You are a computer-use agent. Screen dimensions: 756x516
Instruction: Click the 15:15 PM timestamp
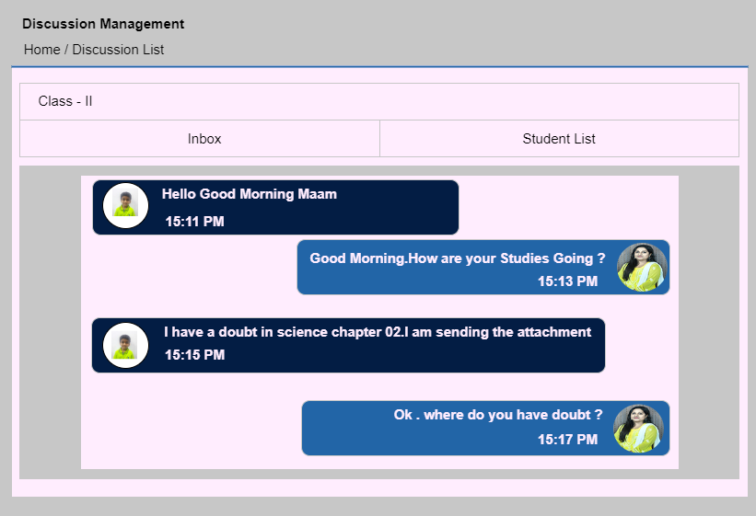click(195, 355)
